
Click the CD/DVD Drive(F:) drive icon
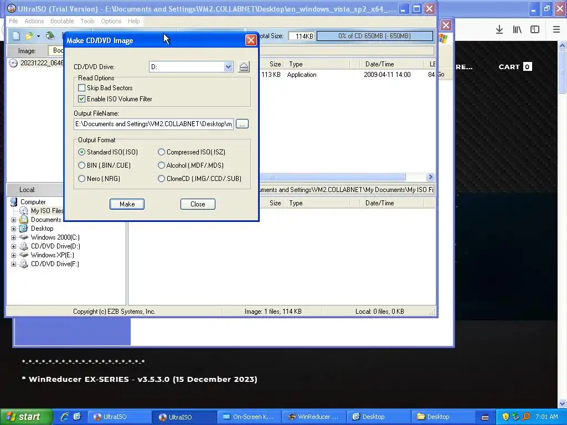coord(23,264)
